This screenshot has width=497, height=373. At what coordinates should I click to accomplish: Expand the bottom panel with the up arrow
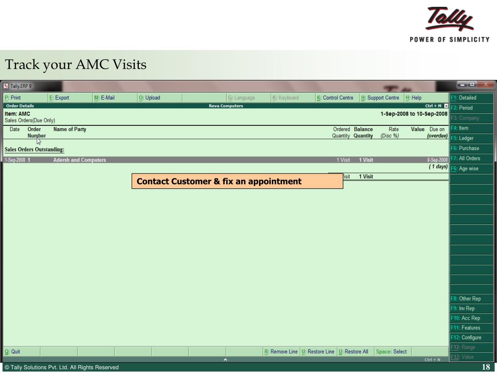[x=225, y=359]
